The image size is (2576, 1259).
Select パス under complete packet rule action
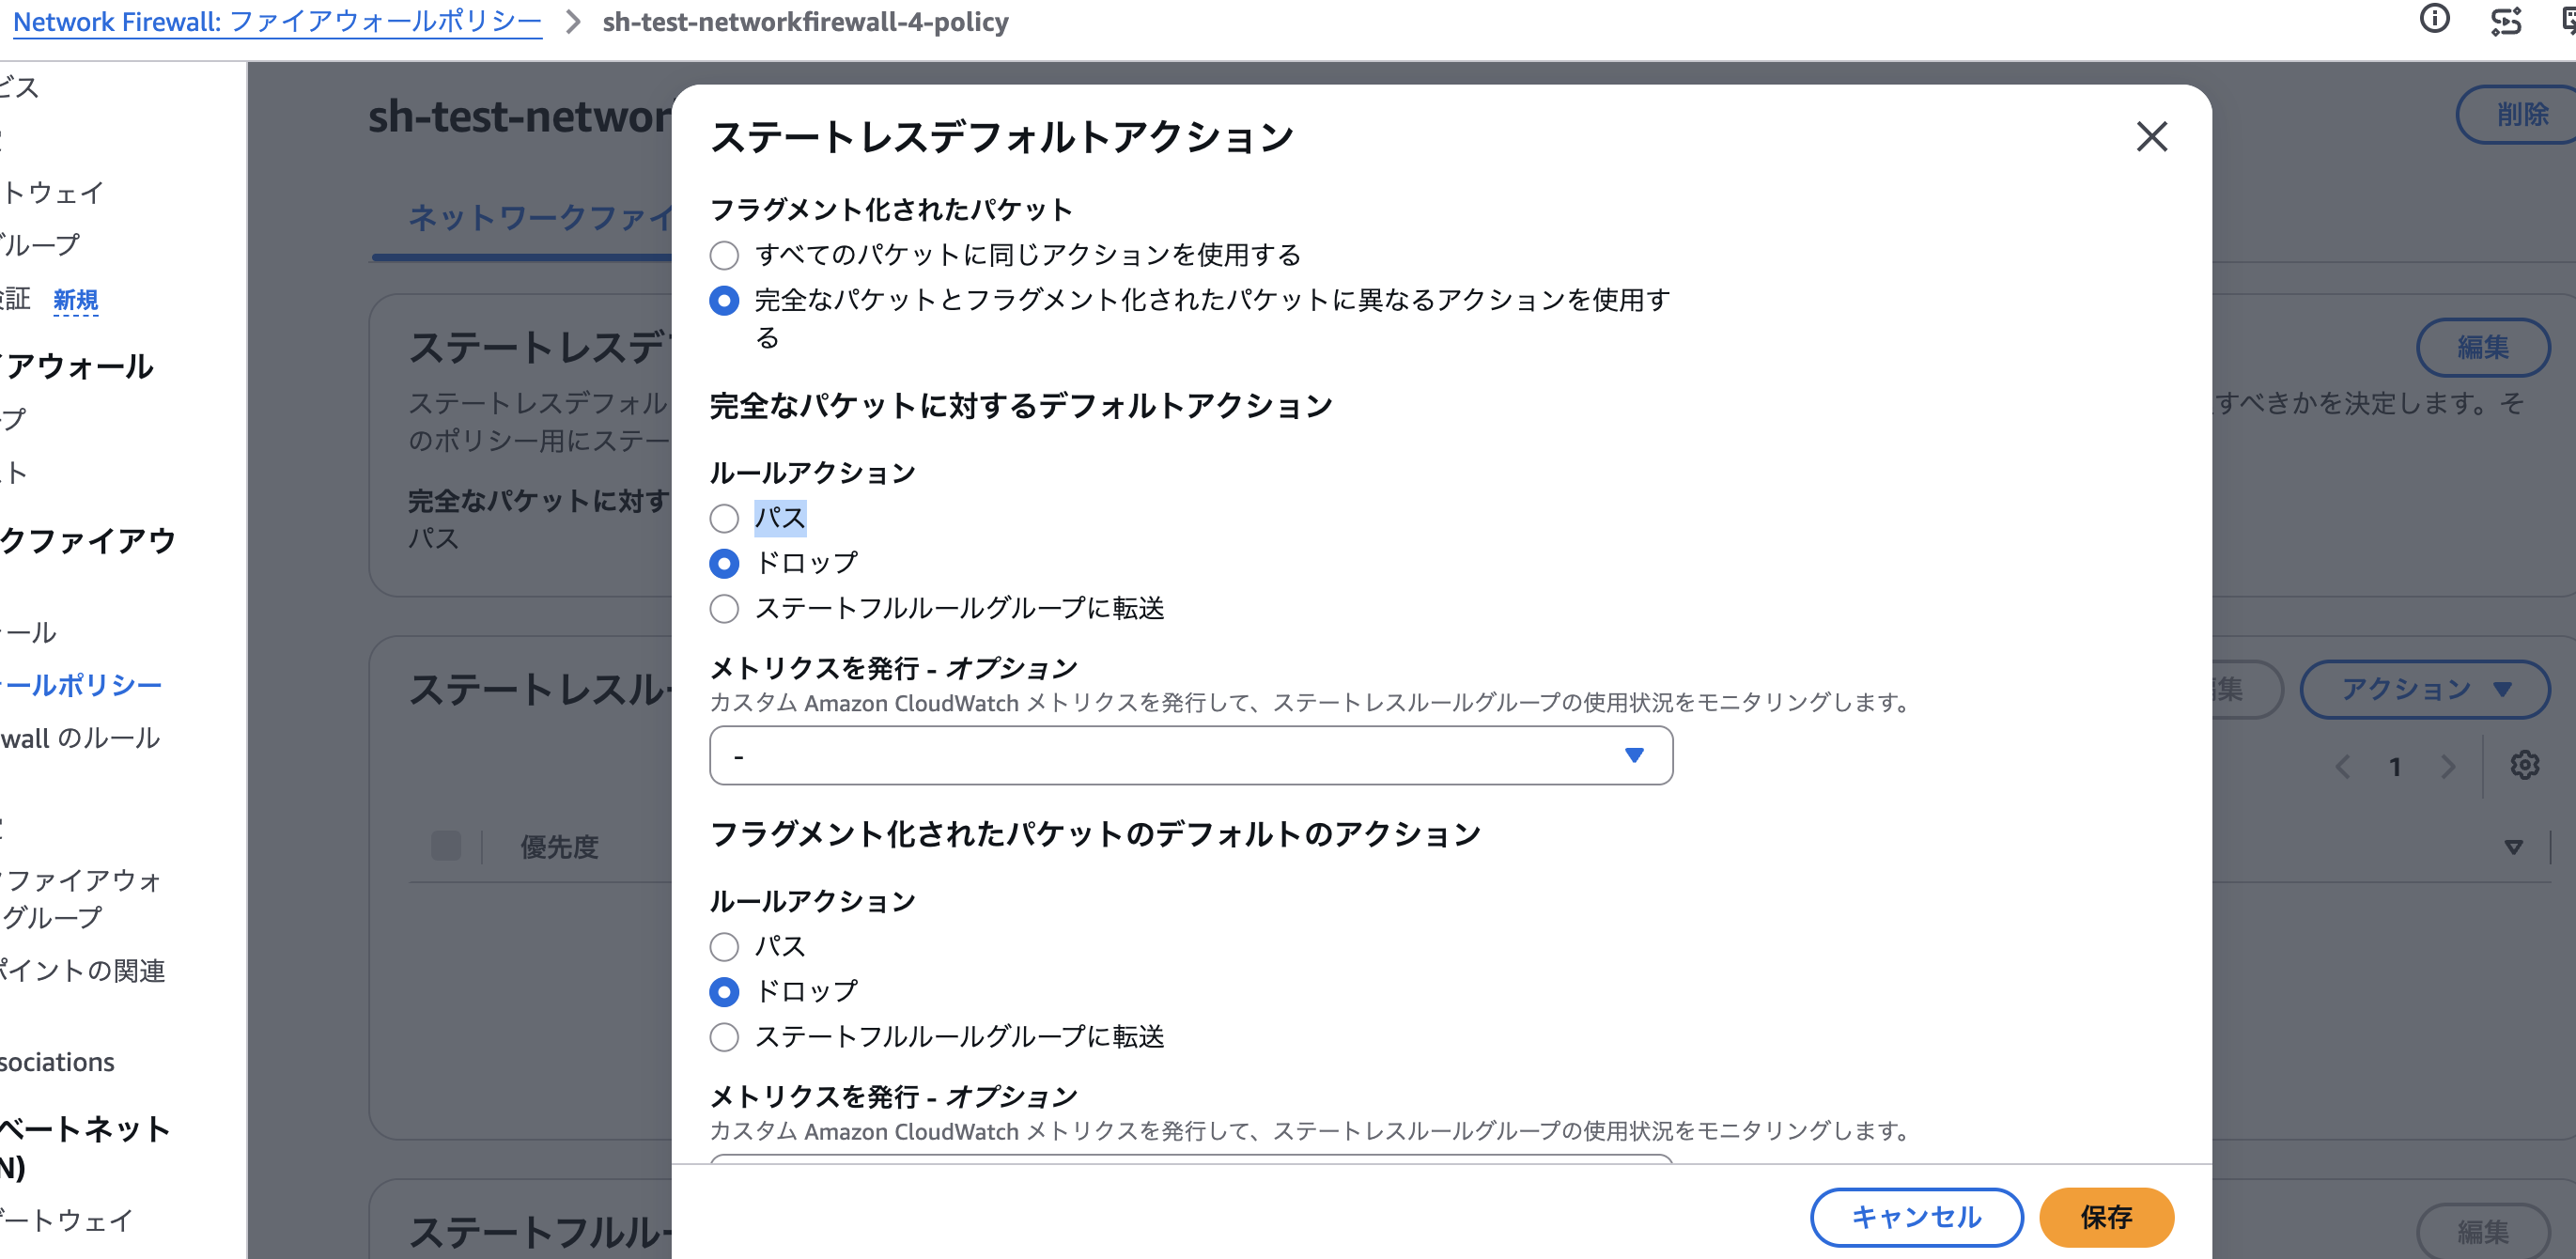click(x=724, y=519)
